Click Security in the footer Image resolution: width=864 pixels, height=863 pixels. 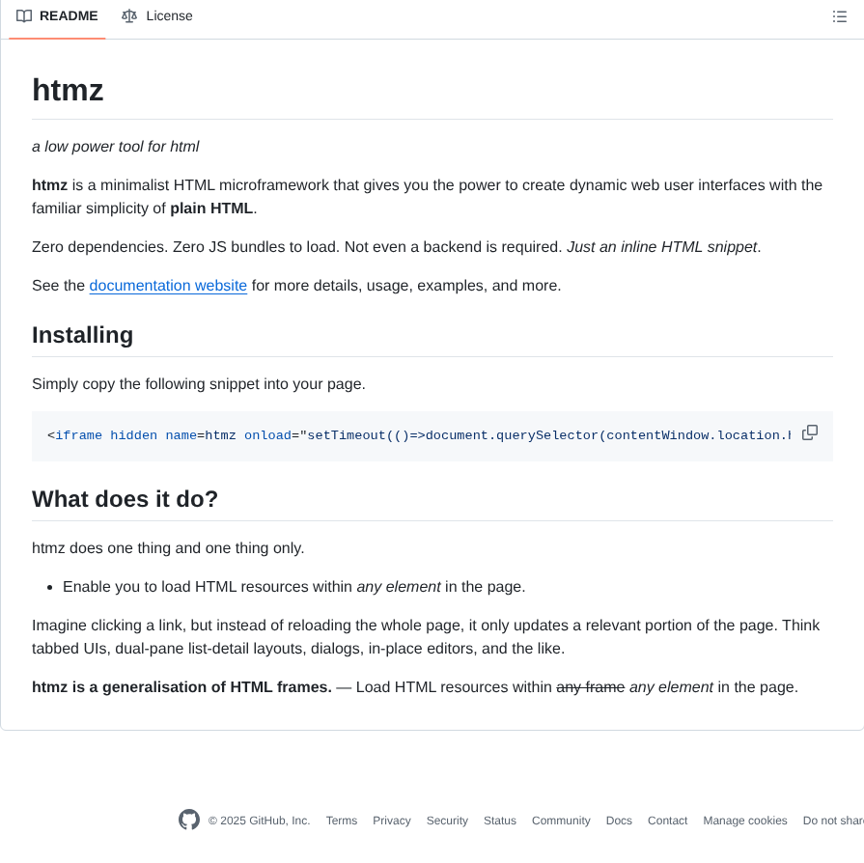pyautogui.click(x=447, y=821)
